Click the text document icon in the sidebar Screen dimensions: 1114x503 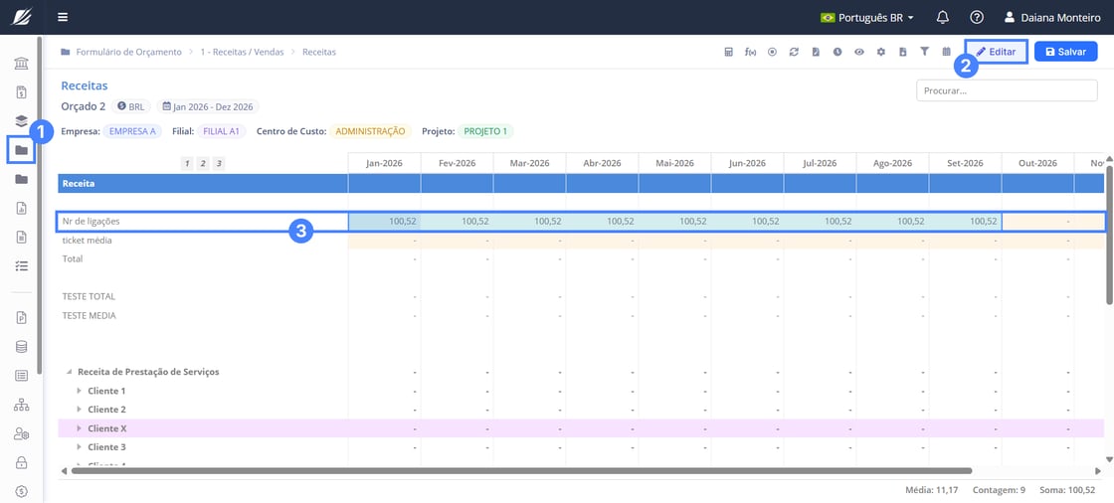pos(21,237)
